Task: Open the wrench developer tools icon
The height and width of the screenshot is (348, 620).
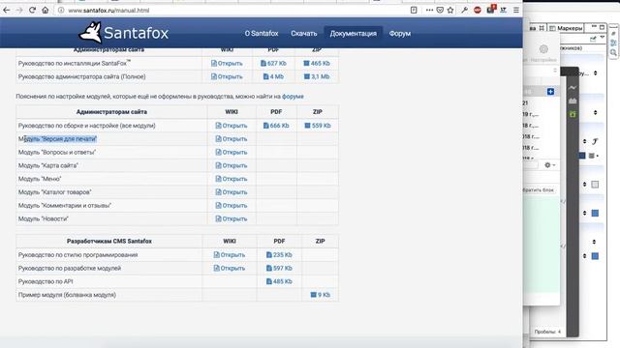Action: [x=465, y=11]
